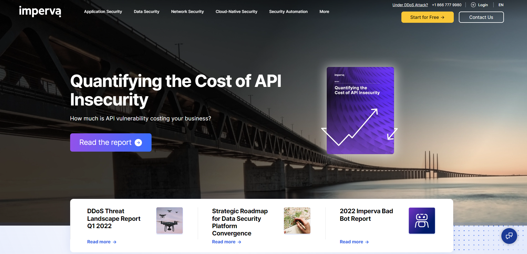527x254 pixels.
Task: Open the Security Automation menu
Action: click(x=288, y=12)
